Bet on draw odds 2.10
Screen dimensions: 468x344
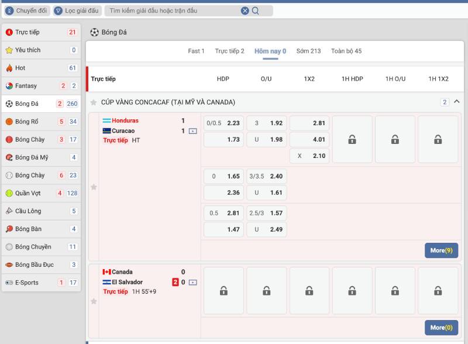click(x=309, y=156)
